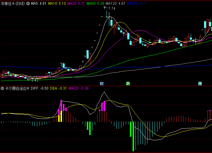The height and width of the screenshot is (153, 212).
Task: Click the MA5: 4.91 label
Action: point(39,4)
